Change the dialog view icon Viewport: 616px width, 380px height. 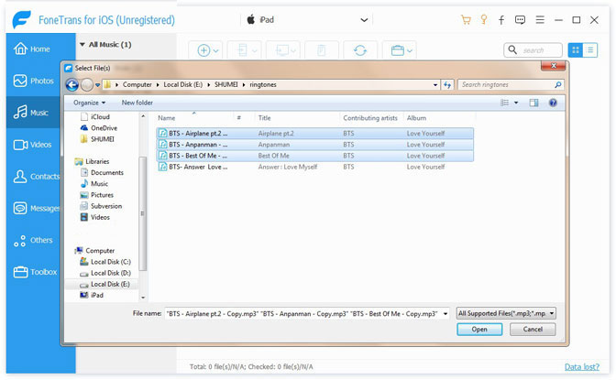504,103
